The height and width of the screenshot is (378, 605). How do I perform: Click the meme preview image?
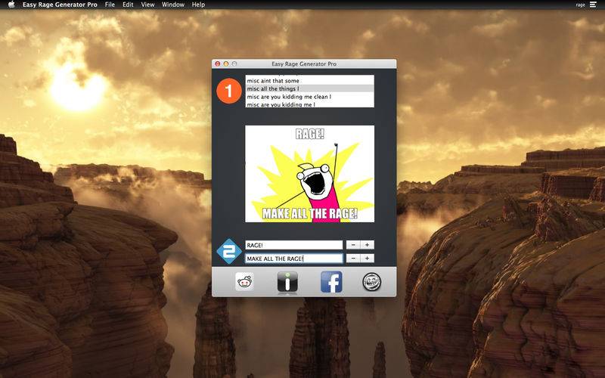pos(310,174)
